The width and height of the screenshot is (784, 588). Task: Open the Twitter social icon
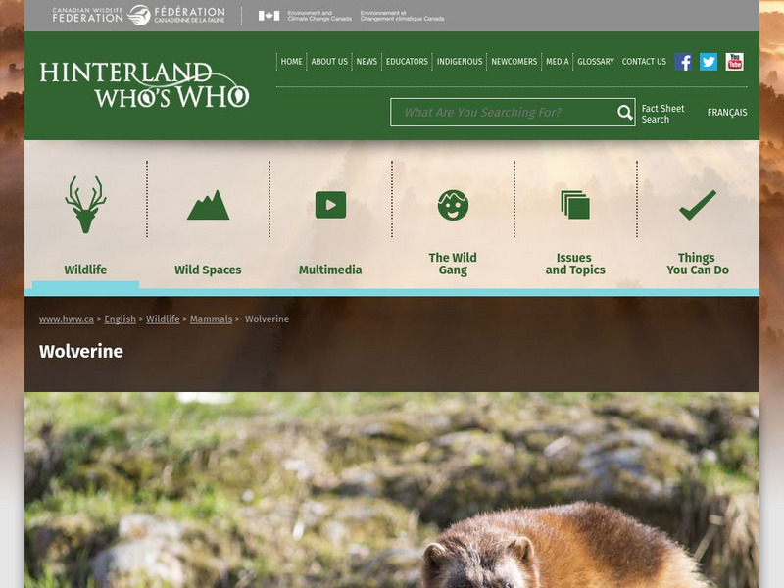click(x=708, y=61)
